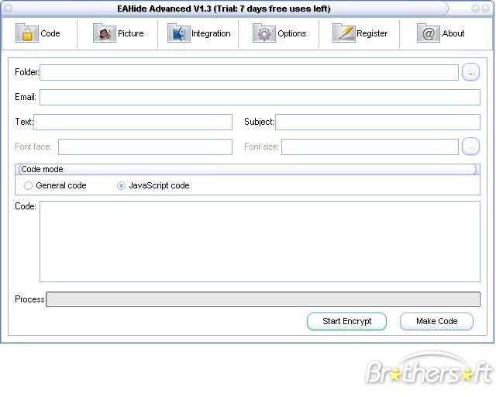
Task: Click the Font size field
Action: (x=370, y=147)
